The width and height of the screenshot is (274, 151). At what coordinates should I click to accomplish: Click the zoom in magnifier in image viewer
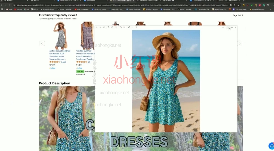click(x=109, y=27)
